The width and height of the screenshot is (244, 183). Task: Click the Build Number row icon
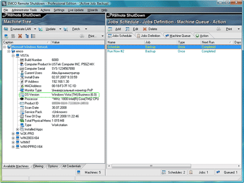point(22,60)
